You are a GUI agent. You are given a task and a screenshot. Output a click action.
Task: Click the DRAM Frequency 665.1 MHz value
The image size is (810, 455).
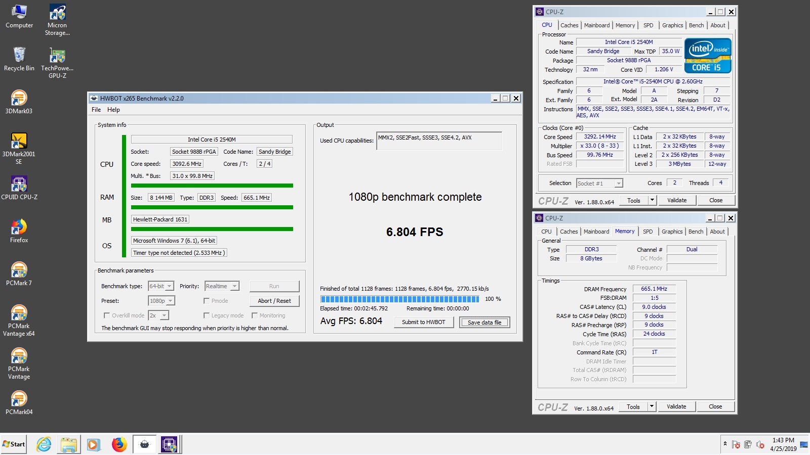(654, 289)
